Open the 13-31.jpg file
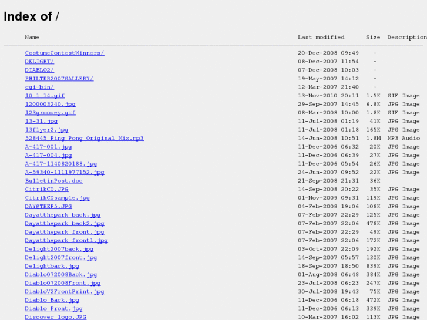The image size is (427, 320). click(x=41, y=121)
